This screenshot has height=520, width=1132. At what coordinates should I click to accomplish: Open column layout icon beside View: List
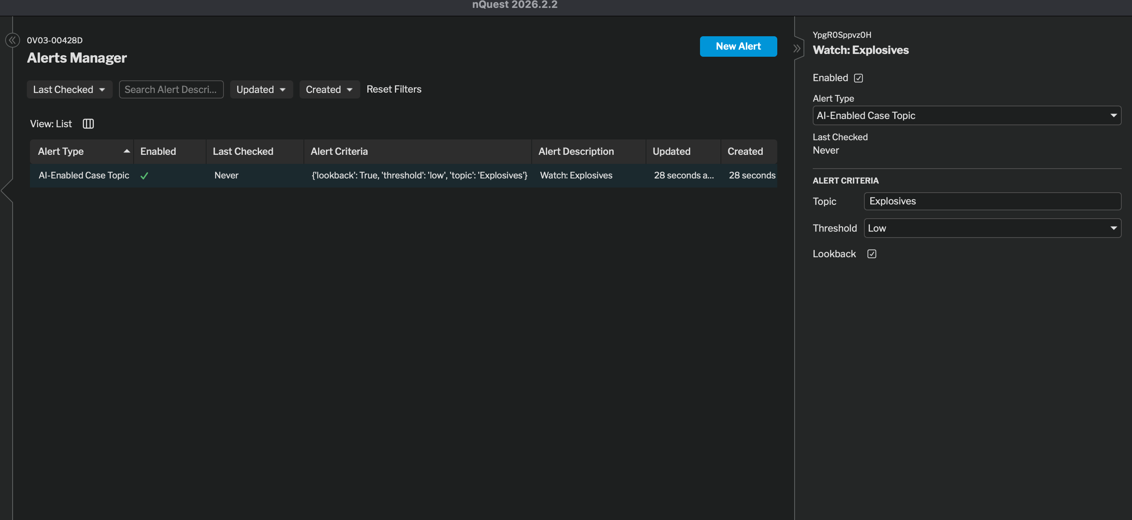click(x=88, y=124)
